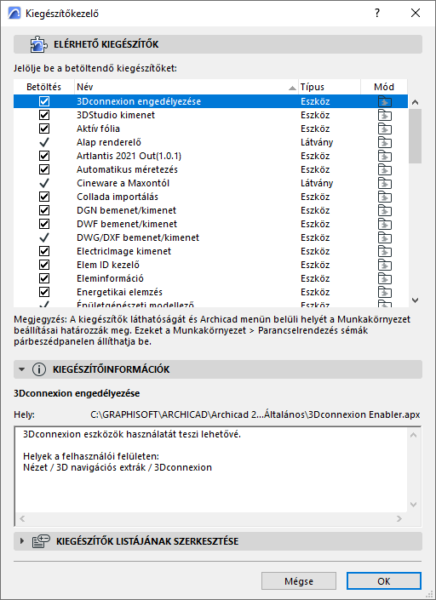Expand Kiegészítők listájának szerkesztése section
This screenshot has width=436, height=600.
point(22,541)
